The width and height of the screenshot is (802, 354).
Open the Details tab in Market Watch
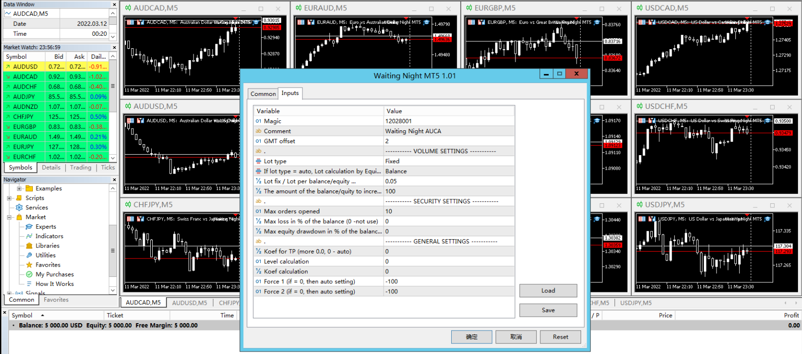tap(51, 168)
